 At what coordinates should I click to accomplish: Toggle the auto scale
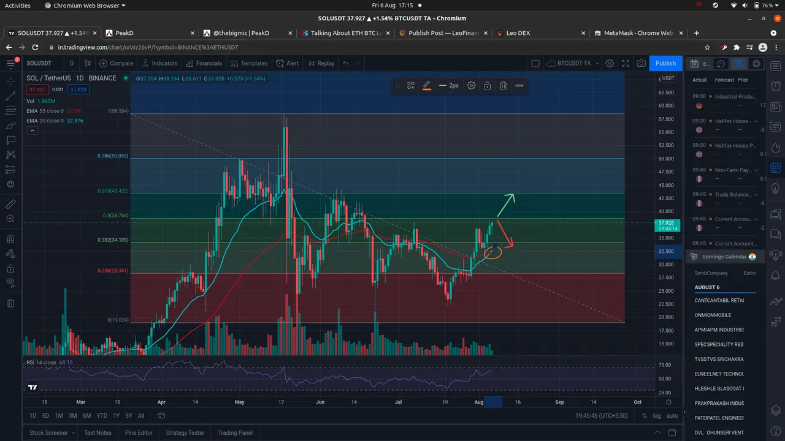pos(672,415)
